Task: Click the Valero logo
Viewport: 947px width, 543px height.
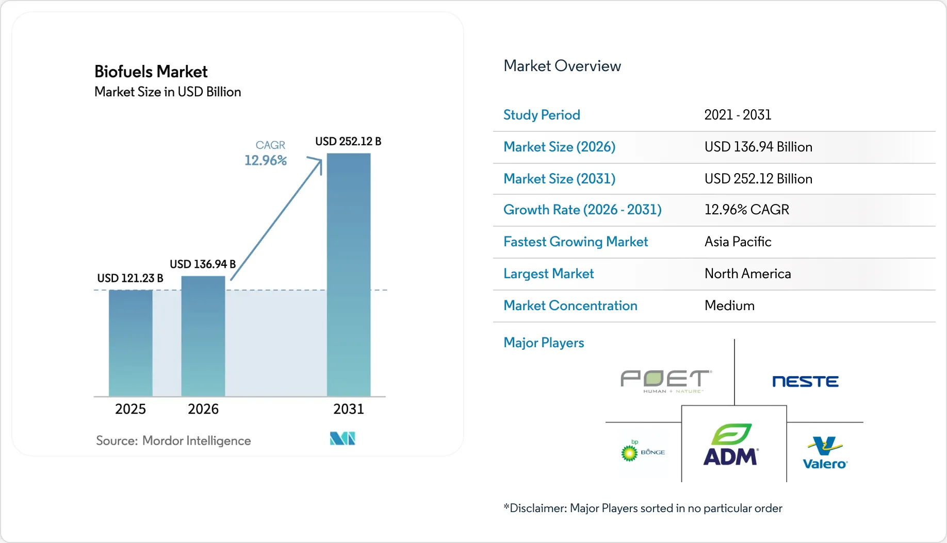Action: 825,453
